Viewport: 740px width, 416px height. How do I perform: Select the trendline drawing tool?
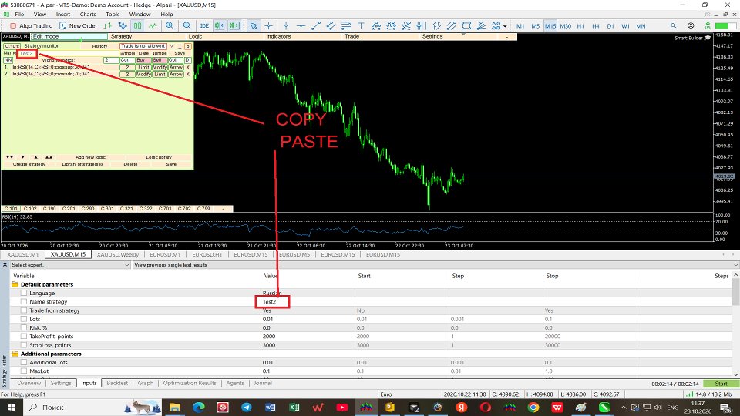pos(316,26)
